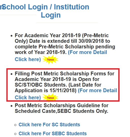Click bullet point before Post Metric Scholarships Guideline
This screenshot has height=137, width=130.
(11, 106)
